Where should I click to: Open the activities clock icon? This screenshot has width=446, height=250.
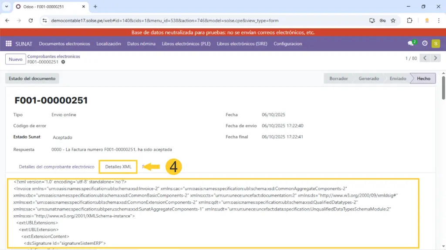[x=425, y=43]
